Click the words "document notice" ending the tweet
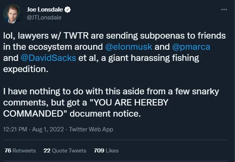Screen dimensions: 235x162 tap(105, 113)
